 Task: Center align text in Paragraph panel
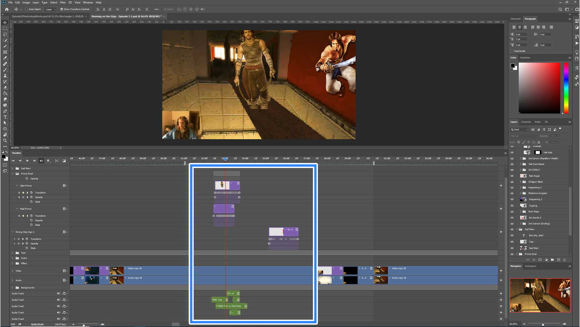point(519,27)
